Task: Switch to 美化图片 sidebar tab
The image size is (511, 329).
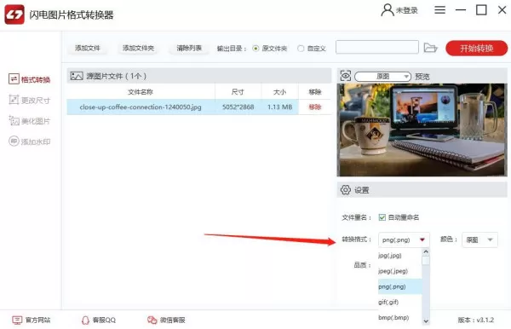Action: click(29, 121)
